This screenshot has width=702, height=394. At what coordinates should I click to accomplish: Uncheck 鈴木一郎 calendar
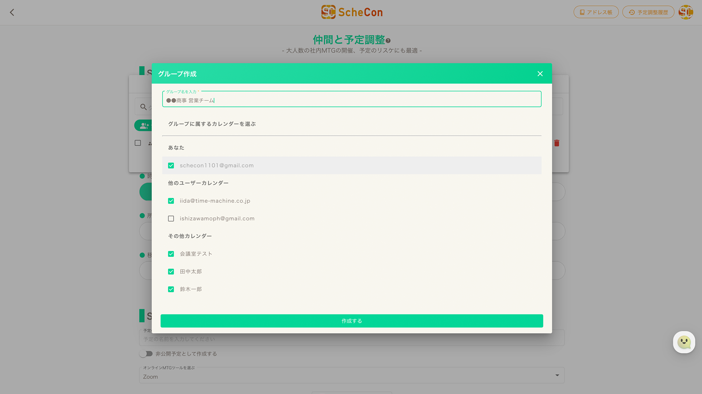[171, 289]
